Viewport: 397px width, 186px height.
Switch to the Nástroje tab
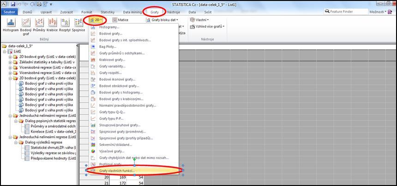(174, 12)
